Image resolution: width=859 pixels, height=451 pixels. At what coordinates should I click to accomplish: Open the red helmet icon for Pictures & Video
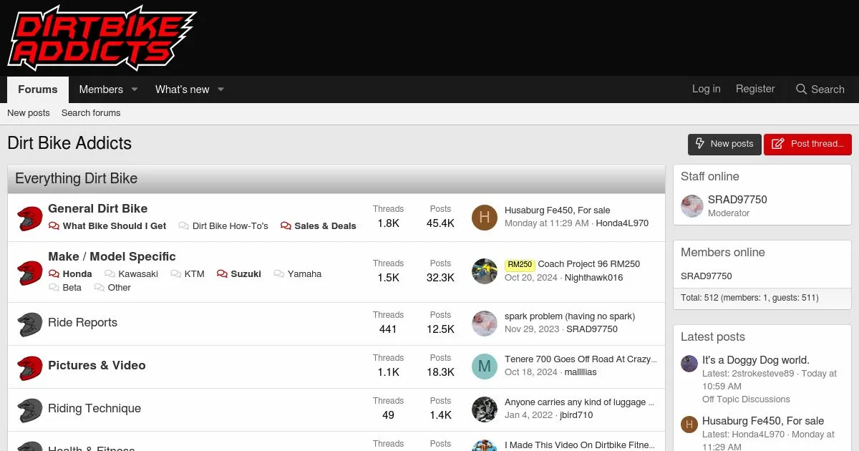pyautogui.click(x=30, y=367)
